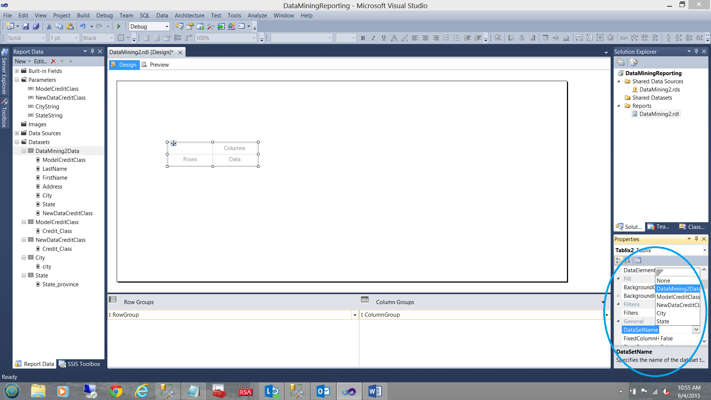711x400 pixels.
Task: Open DataMining2.rdl in Solution Explorer
Action: pyautogui.click(x=659, y=114)
